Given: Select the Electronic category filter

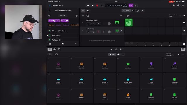Looking at the screenshot, I should 66,25.
